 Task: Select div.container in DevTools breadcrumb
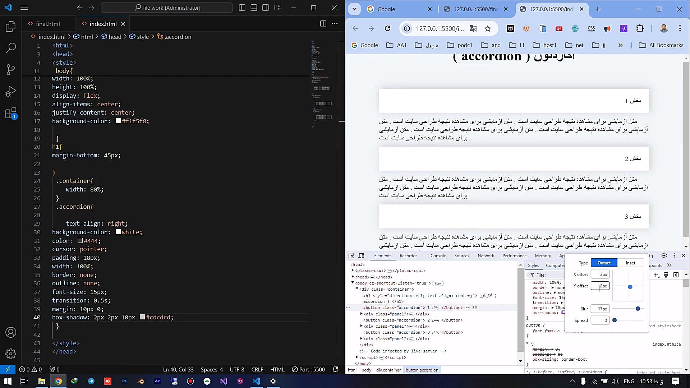click(388, 370)
